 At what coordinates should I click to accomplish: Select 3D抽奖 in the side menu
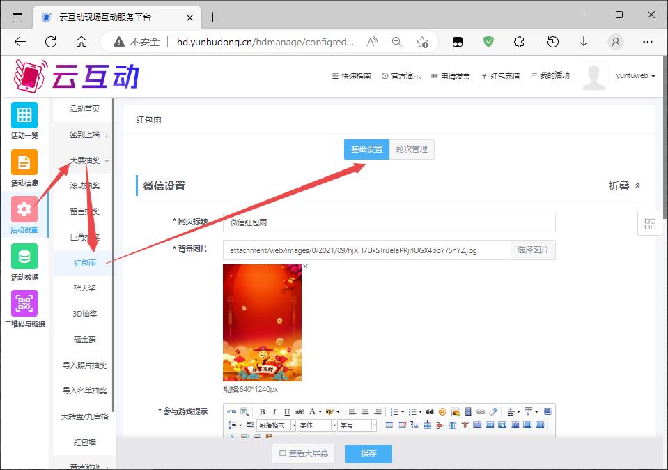pos(84,314)
